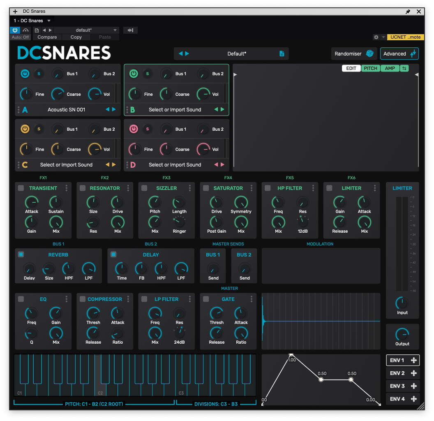Click the envelope 1.00 peak node
Image resolution: width=434 pixels, height=421 pixels.
pyautogui.click(x=291, y=355)
